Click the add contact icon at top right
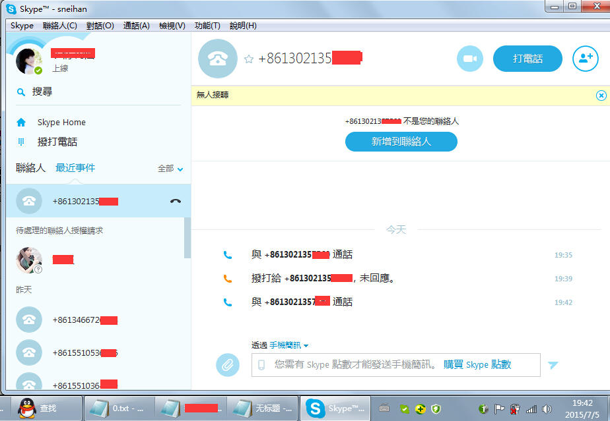 (585, 59)
